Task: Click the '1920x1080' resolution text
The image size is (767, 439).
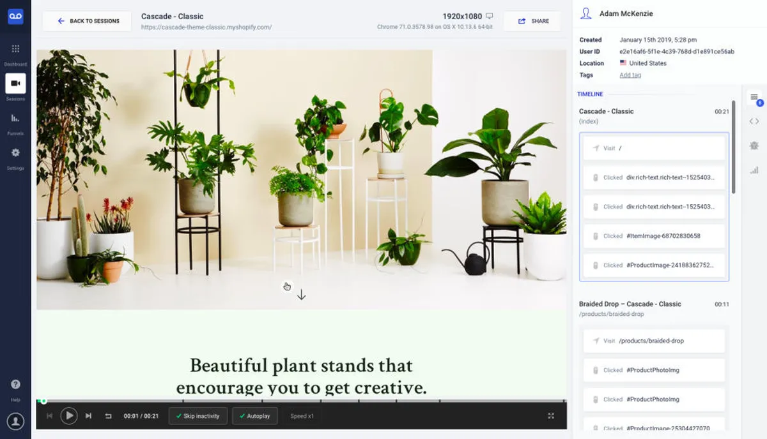Action: click(x=462, y=16)
